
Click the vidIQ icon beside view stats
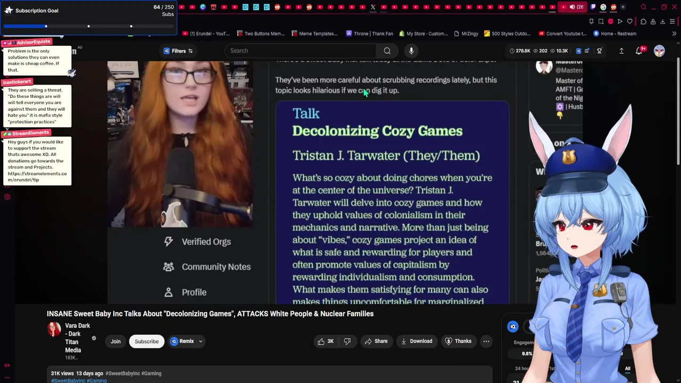pyautogui.click(x=578, y=51)
